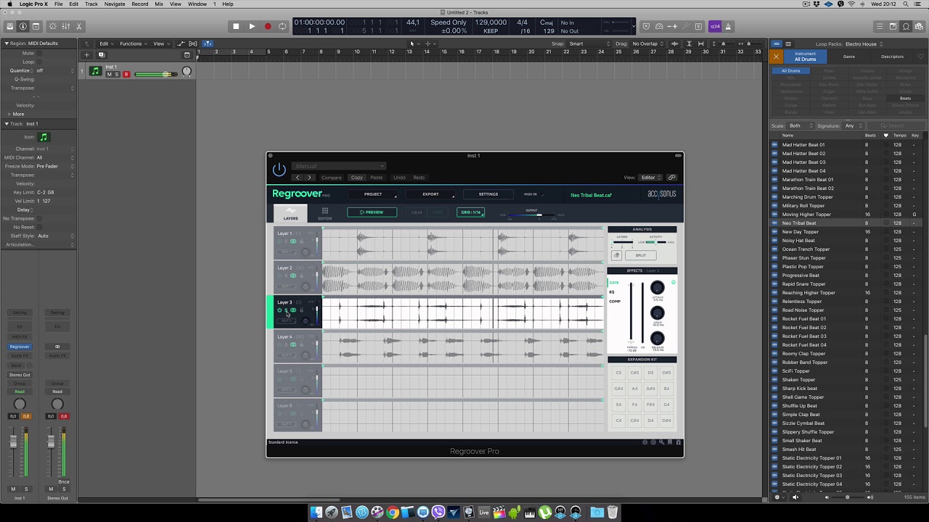This screenshot has width=929, height=522.
Task: Select the Descriptors tab in the loop browser
Action: click(x=892, y=57)
